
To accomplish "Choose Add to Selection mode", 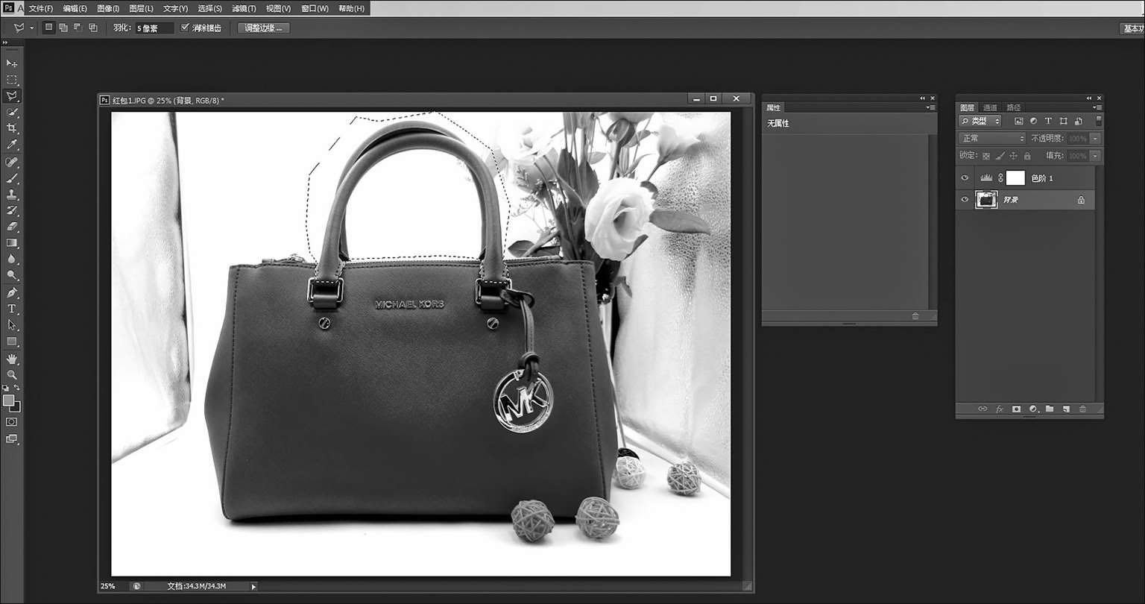I will (63, 28).
